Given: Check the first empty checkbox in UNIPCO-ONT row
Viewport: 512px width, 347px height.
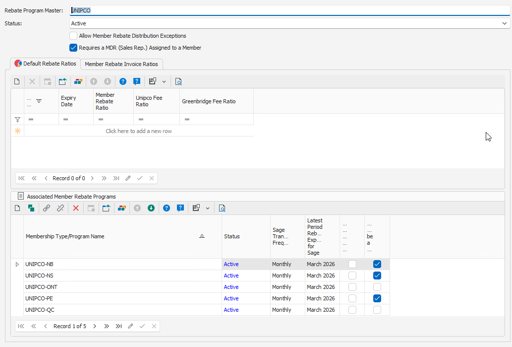Looking at the screenshot, I should [352, 287].
